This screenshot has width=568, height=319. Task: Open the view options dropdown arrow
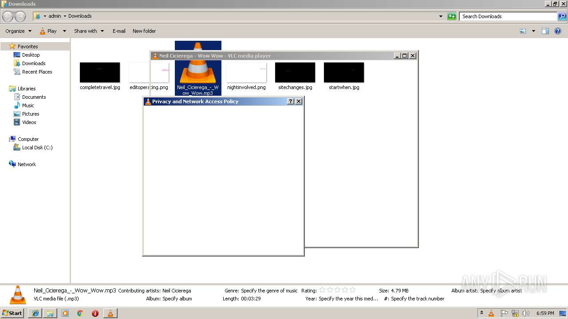[533, 31]
